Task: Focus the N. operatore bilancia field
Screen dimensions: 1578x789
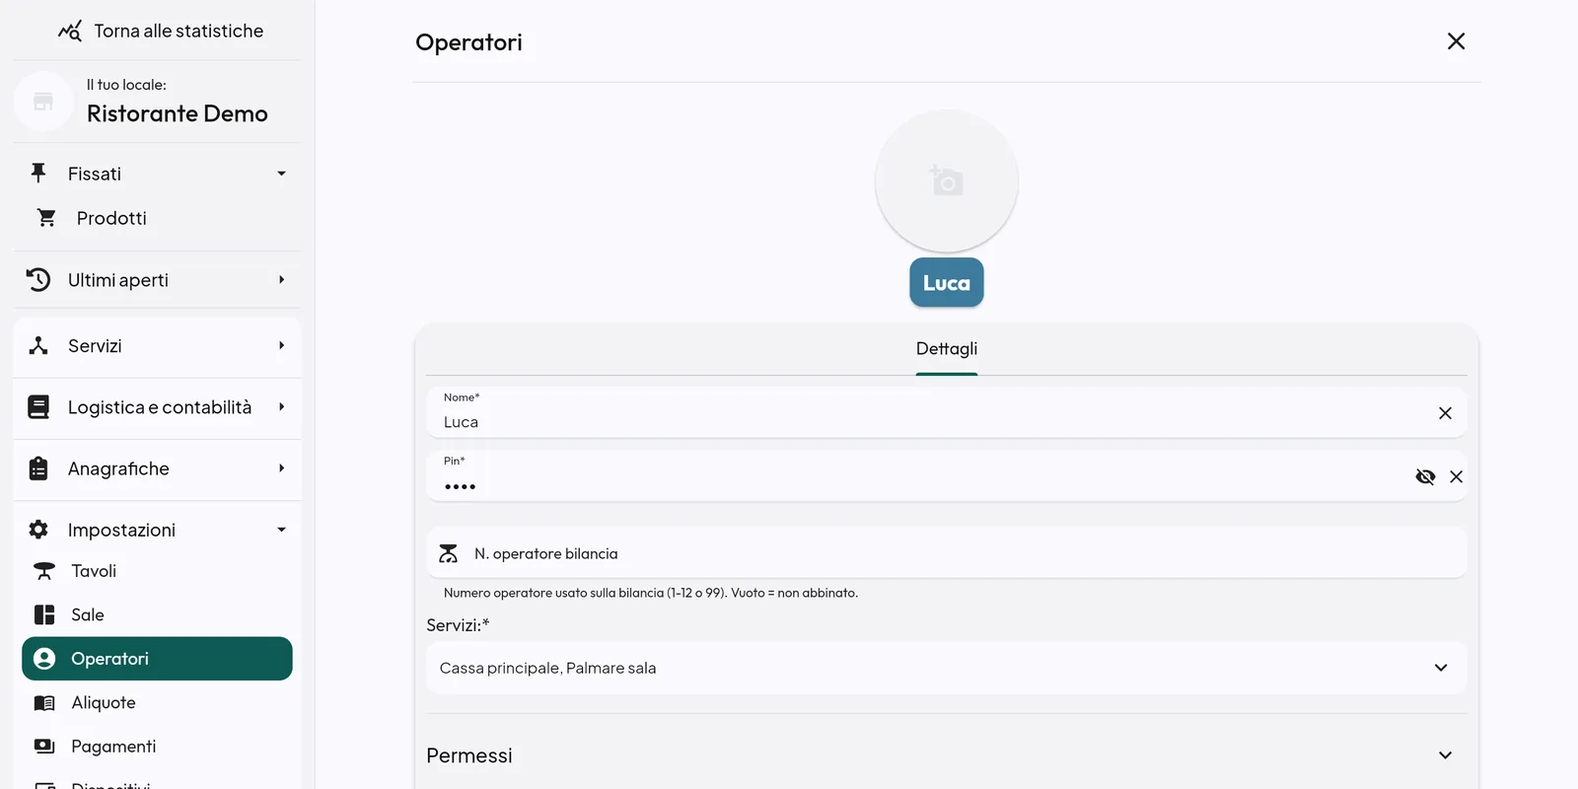Action: 947,552
